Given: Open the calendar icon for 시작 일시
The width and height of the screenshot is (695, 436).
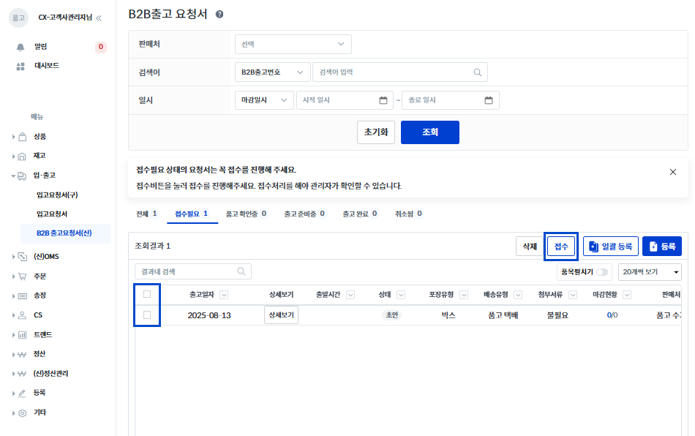Looking at the screenshot, I should pyautogui.click(x=383, y=100).
